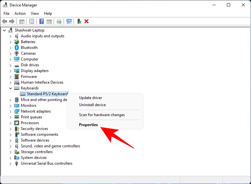Click the red X uninstall device icon

point(86,21)
